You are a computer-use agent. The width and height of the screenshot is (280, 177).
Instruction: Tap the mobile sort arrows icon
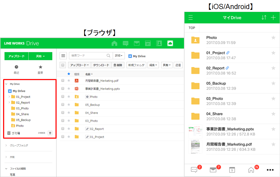pyautogui.click(x=264, y=18)
